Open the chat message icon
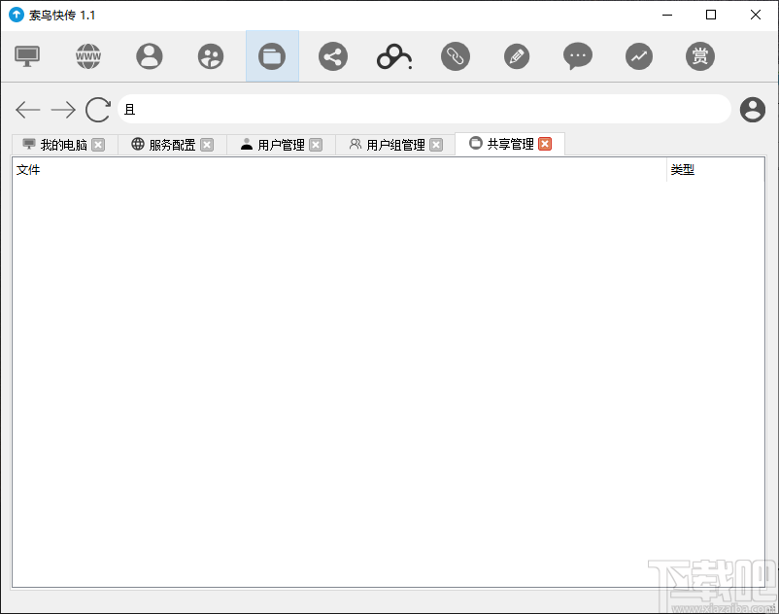 coord(578,56)
